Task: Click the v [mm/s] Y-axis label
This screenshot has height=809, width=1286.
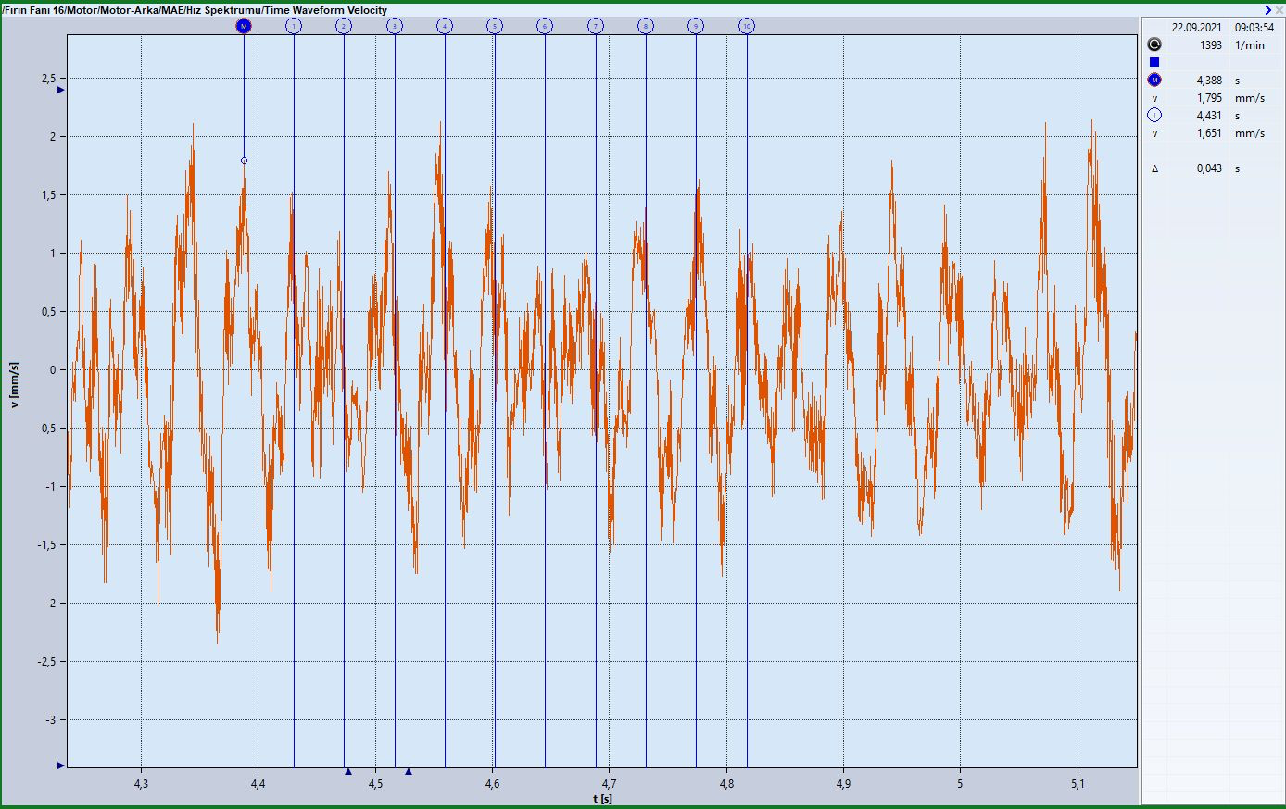Action: [x=14, y=385]
